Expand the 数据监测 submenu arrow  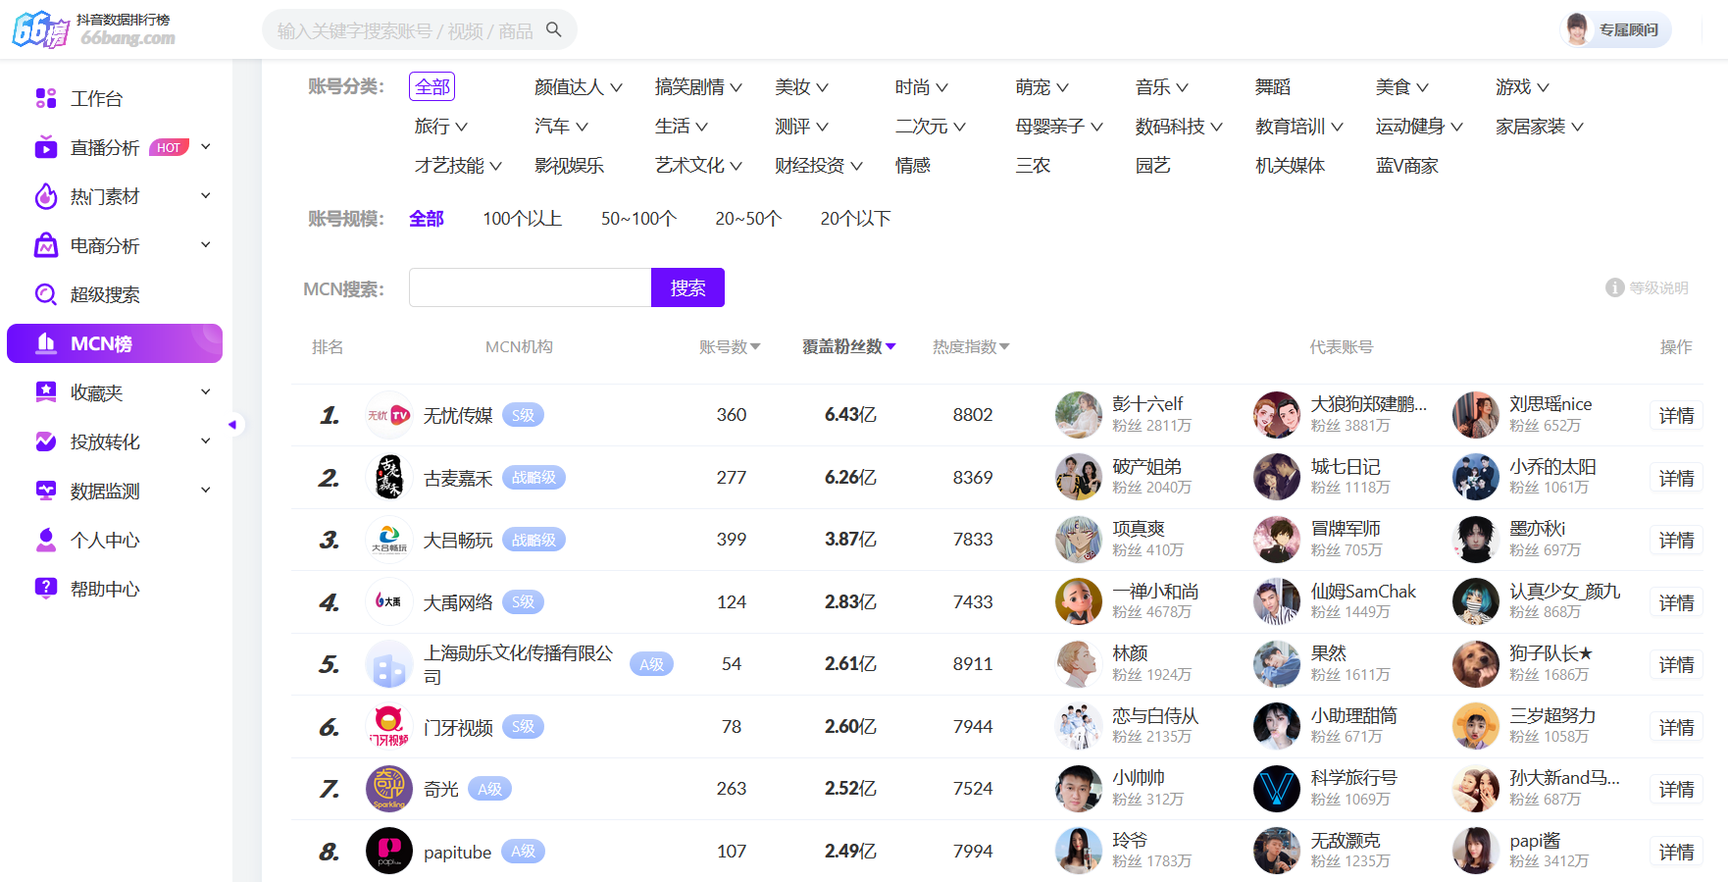(x=206, y=491)
